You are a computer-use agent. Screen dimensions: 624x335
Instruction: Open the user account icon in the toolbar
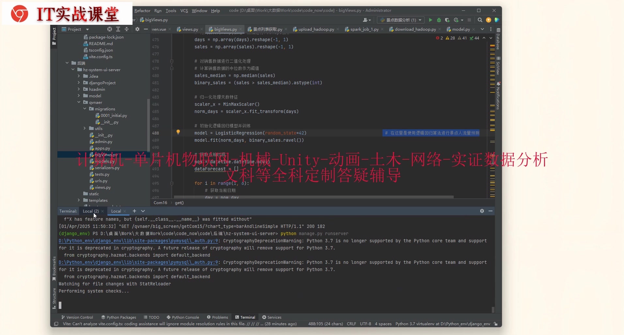(367, 20)
